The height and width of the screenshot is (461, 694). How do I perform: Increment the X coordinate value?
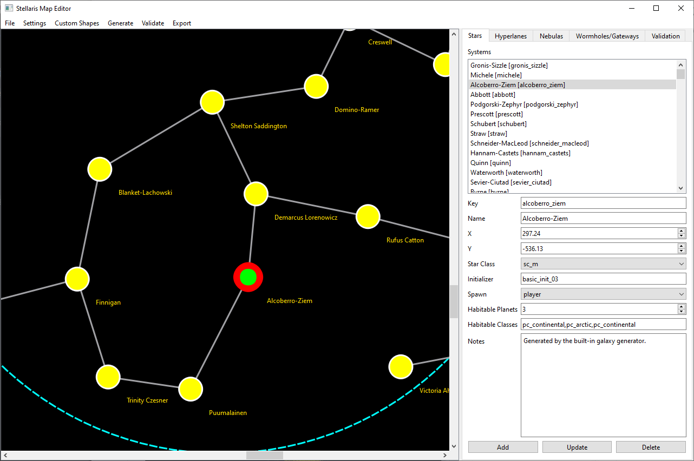[x=682, y=230]
